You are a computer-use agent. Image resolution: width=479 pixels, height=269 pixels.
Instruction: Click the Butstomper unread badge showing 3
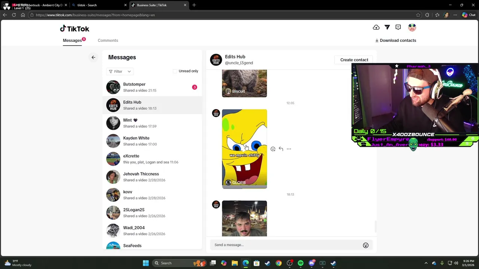coord(194,87)
